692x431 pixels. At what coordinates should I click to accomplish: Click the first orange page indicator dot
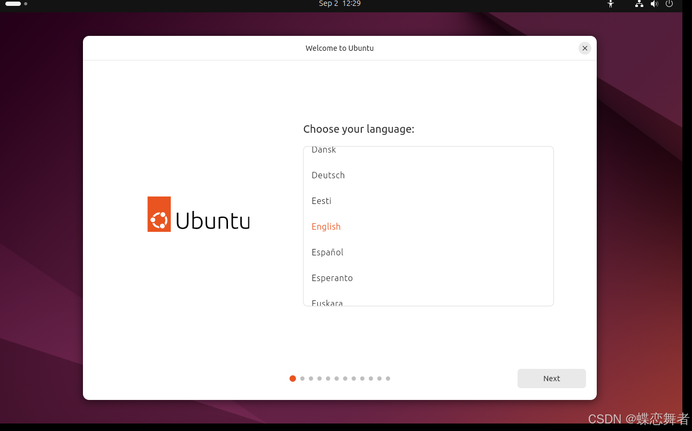[x=293, y=379]
